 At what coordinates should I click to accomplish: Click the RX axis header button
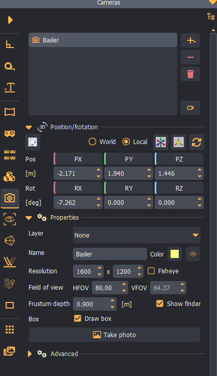[x=78, y=188]
